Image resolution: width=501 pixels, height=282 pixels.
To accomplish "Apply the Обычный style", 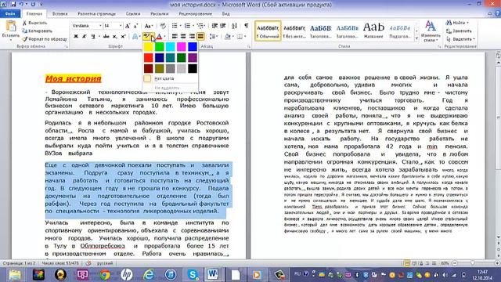I will tap(268, 31).
